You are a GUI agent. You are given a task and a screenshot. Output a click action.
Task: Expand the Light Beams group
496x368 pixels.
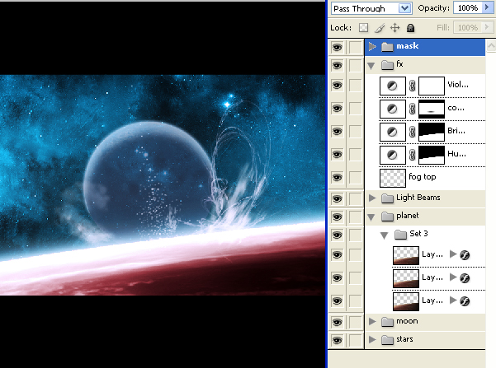pyautogui.click(x=372, y=198)
